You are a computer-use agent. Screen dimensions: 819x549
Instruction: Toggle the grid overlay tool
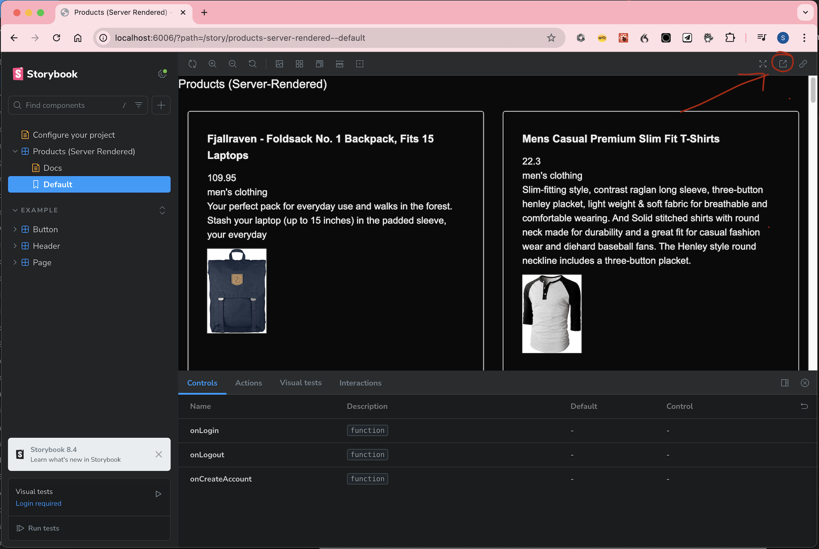[x=300, y=64]
